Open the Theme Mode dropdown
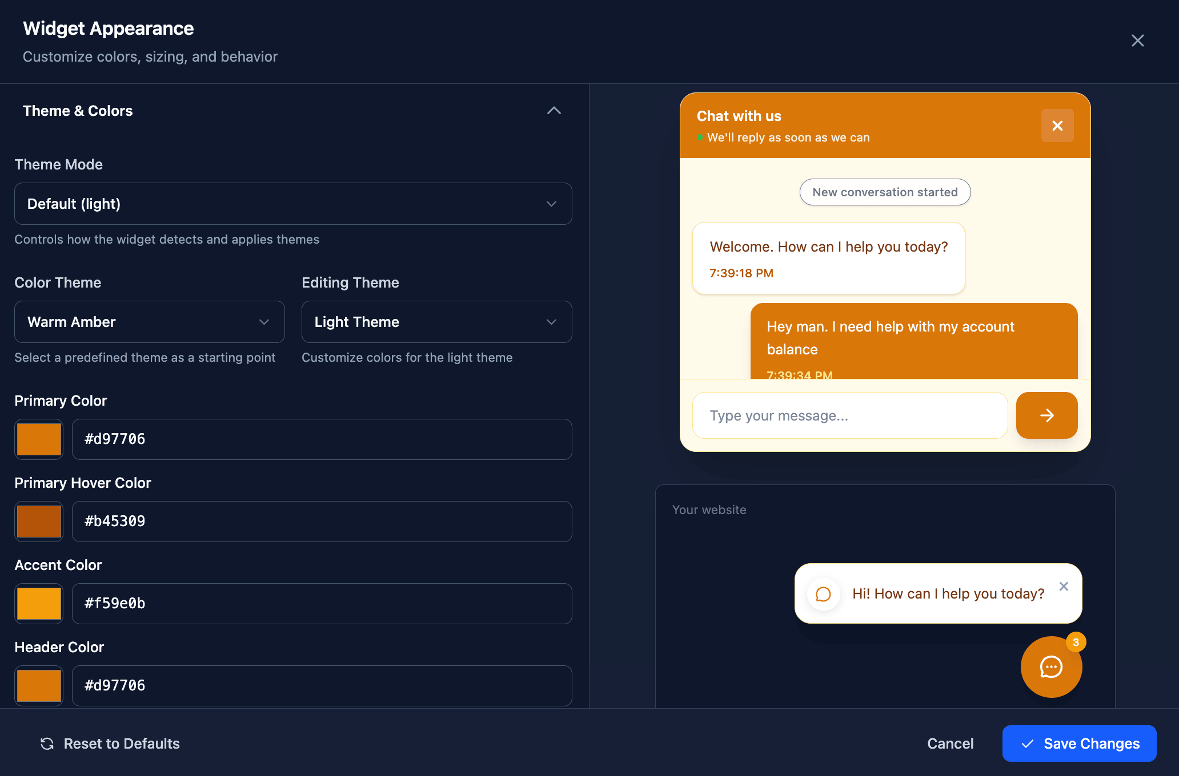1179x776 pixels. (293, 204)
